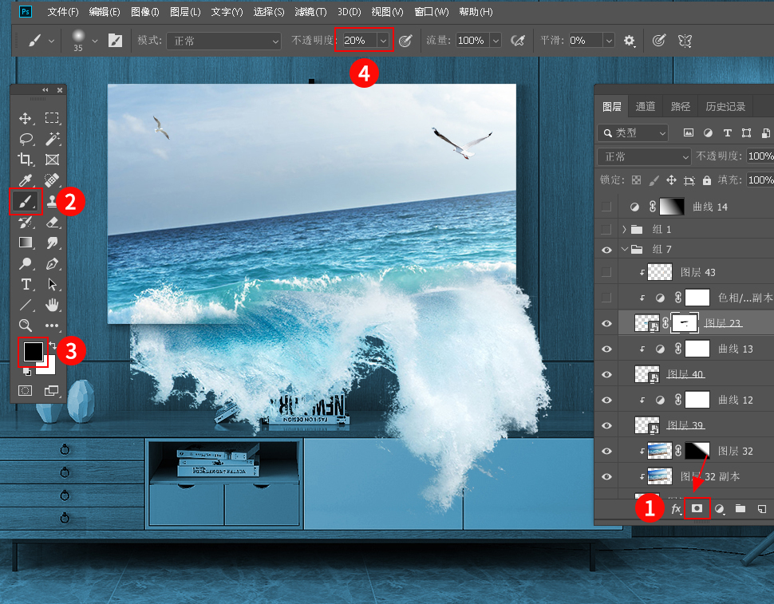Select the Hand tool
The width and height of the screenshot is (774, 604).
(x=52, y=305)
